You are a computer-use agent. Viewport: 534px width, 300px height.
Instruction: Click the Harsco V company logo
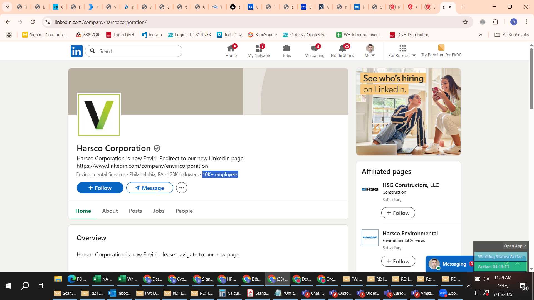[x=99, y=115]
